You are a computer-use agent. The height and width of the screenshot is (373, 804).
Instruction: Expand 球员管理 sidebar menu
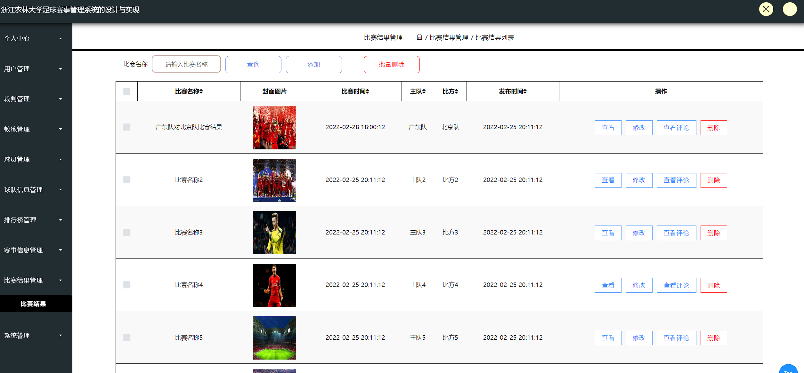click(x=33, y=159)
